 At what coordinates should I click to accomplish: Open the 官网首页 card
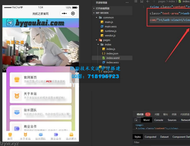coord(41,80)
